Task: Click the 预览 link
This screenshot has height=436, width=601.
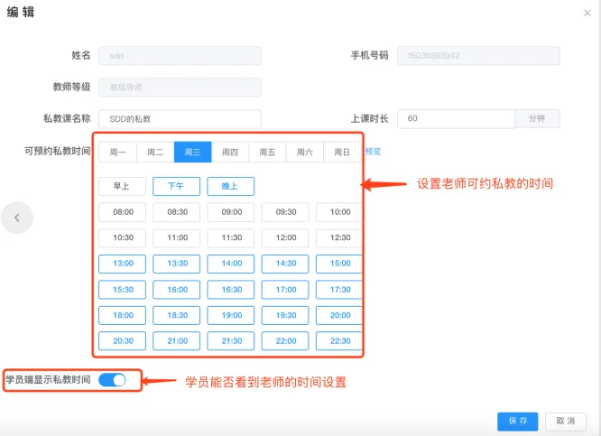Action: 373,152
